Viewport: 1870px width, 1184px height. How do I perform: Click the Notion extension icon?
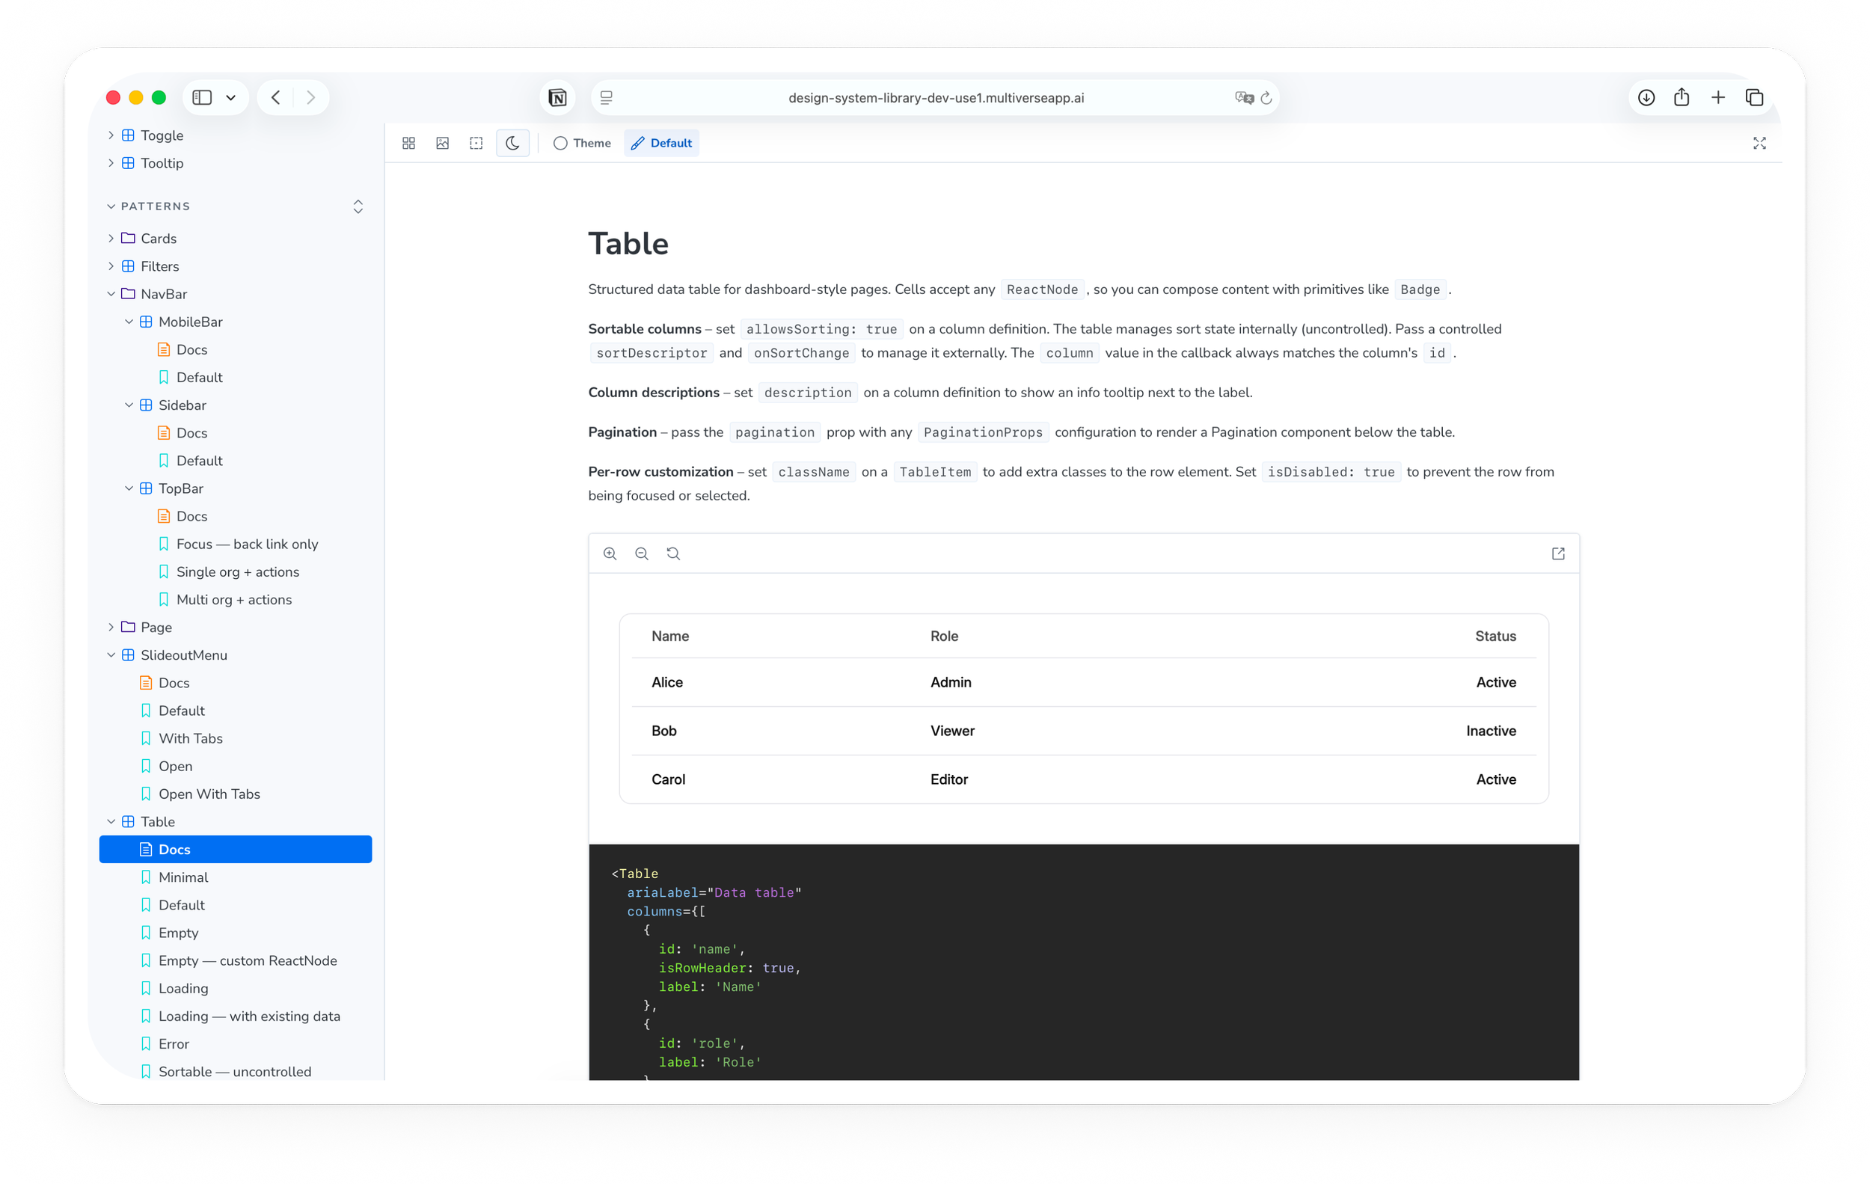[x=557, y=98]
